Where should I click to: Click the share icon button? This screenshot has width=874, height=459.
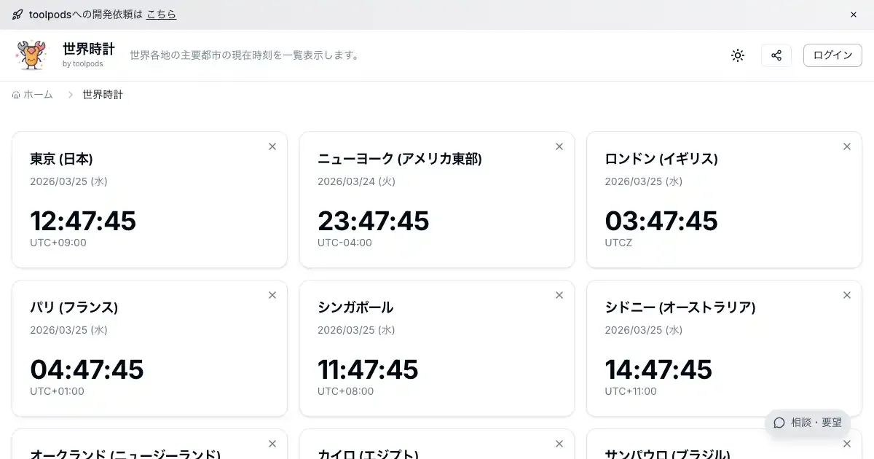(776, 55)
